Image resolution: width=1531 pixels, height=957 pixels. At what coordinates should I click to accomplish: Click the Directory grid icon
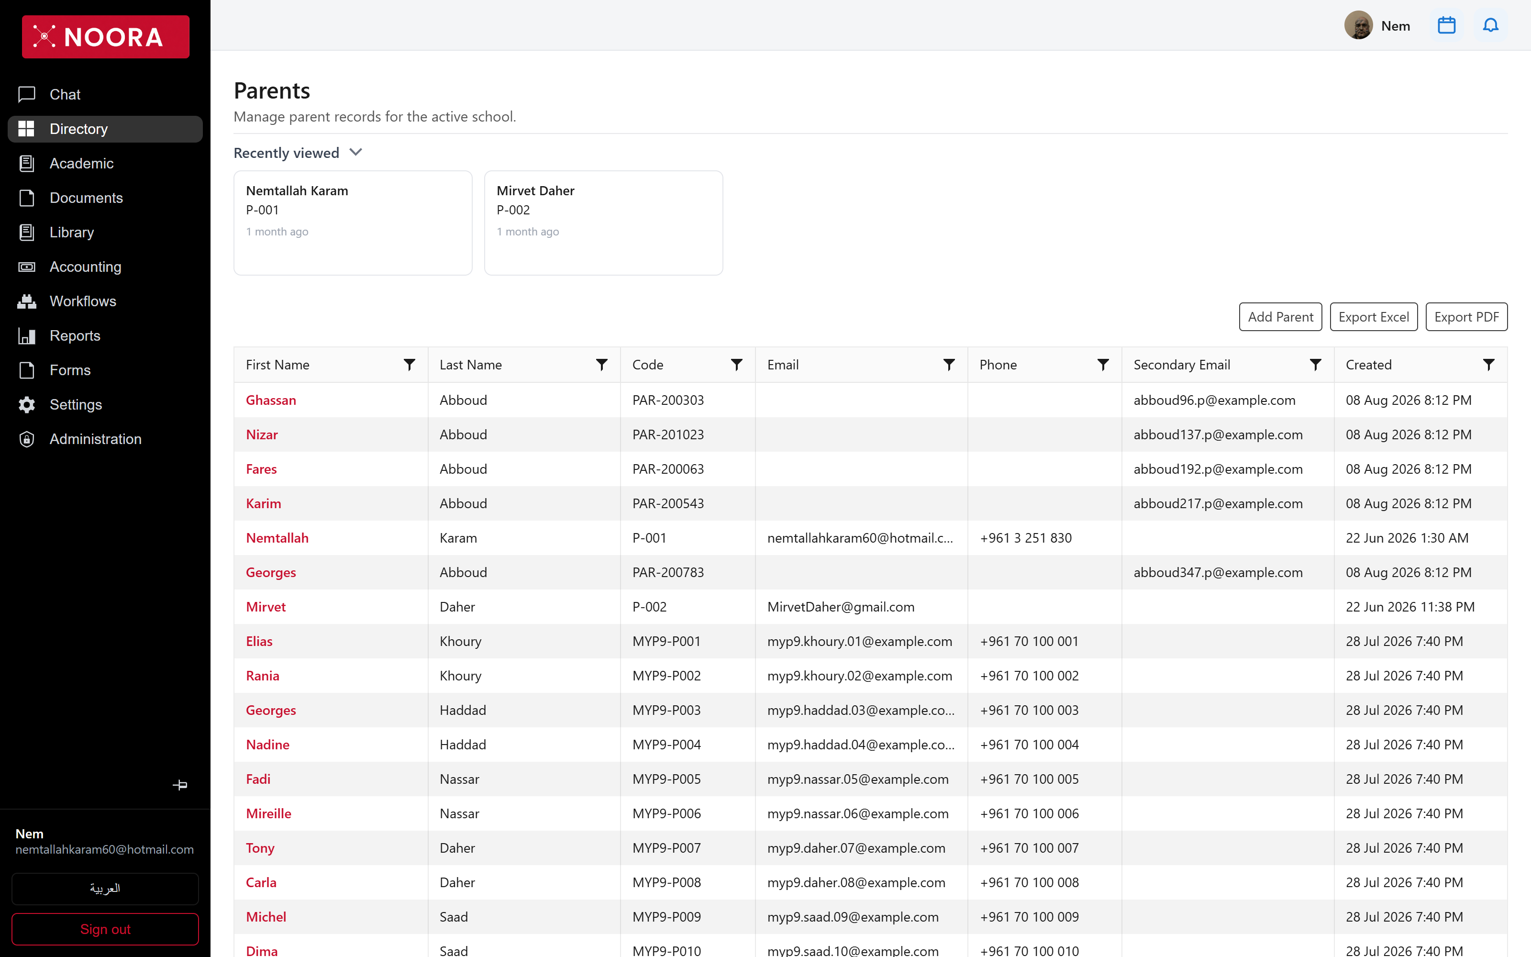[27, 129]
